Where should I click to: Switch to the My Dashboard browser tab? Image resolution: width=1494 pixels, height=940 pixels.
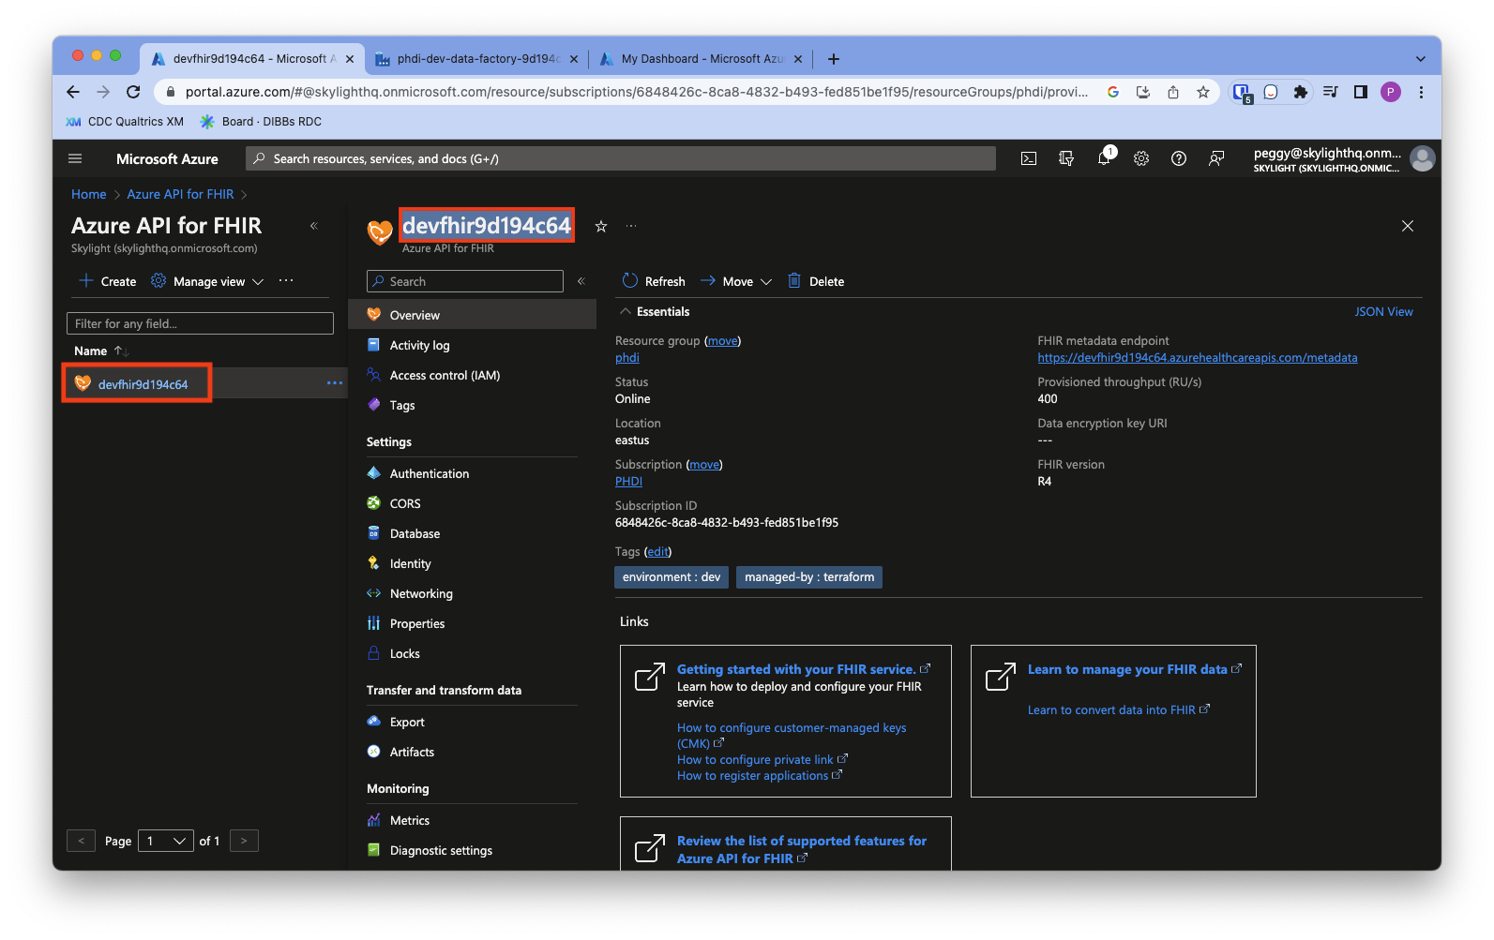coord(702,59)
